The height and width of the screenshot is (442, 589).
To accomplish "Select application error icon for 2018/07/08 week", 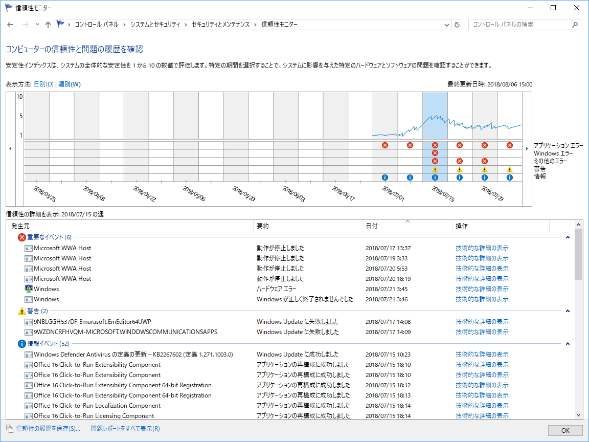I will pyautogui.click(x=410, y=145).
